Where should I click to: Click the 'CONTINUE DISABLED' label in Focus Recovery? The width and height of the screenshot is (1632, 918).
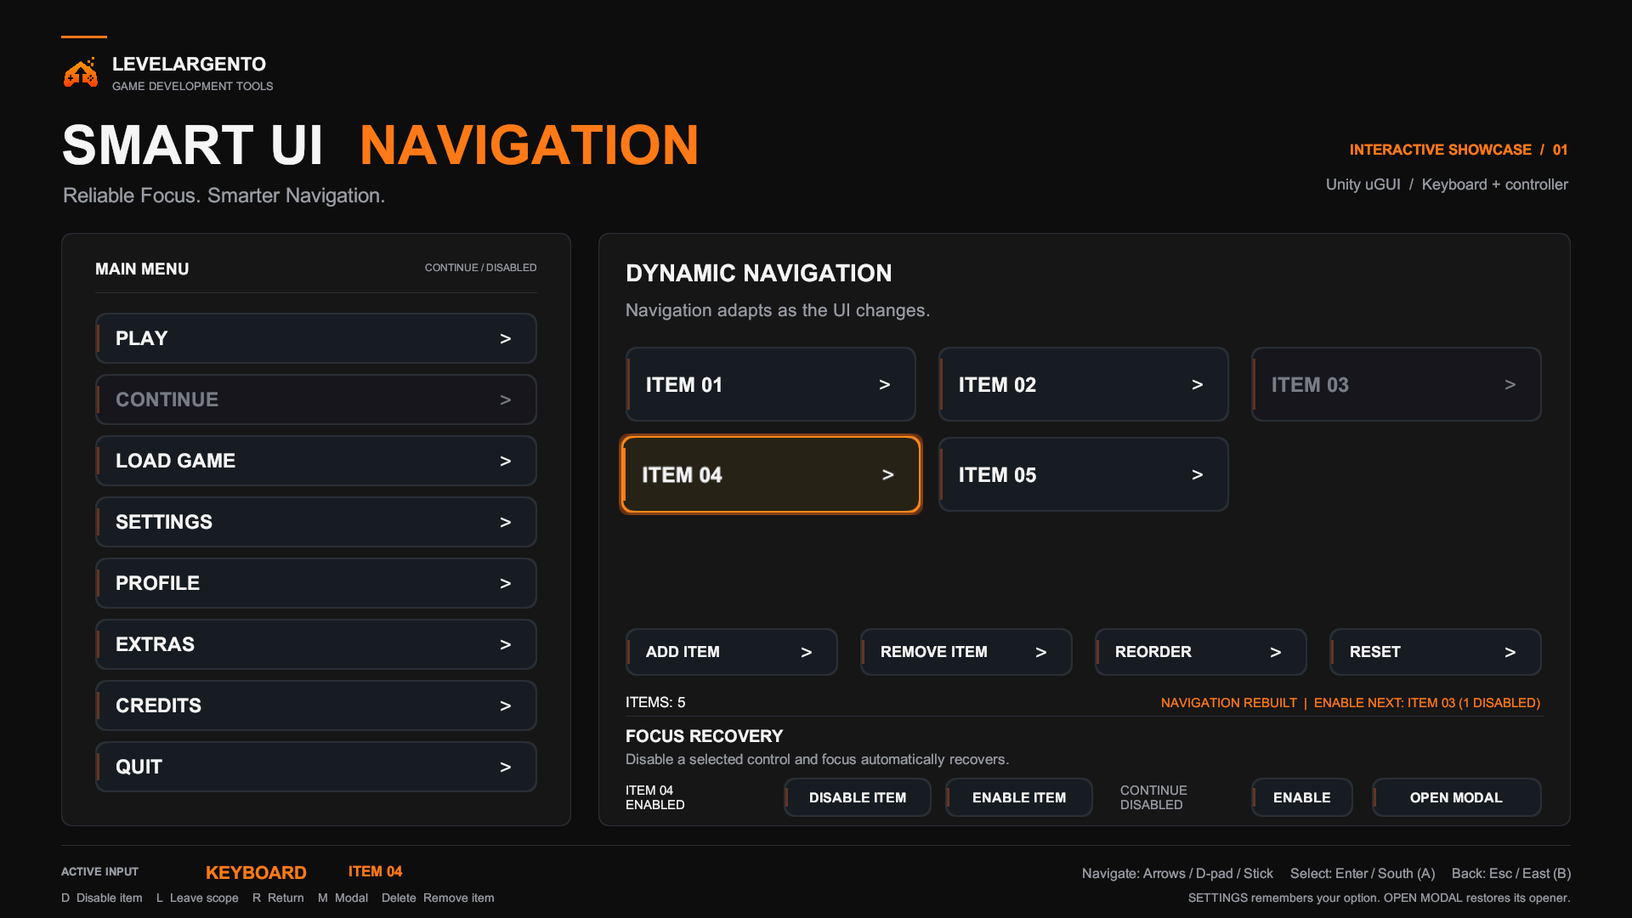(x=1153, y=797)
